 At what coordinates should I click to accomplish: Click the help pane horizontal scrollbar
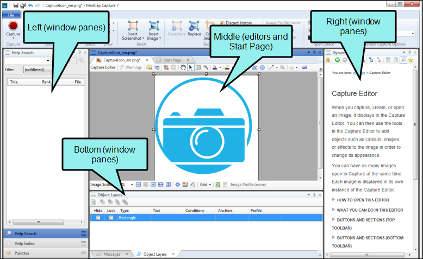(368, 255)
